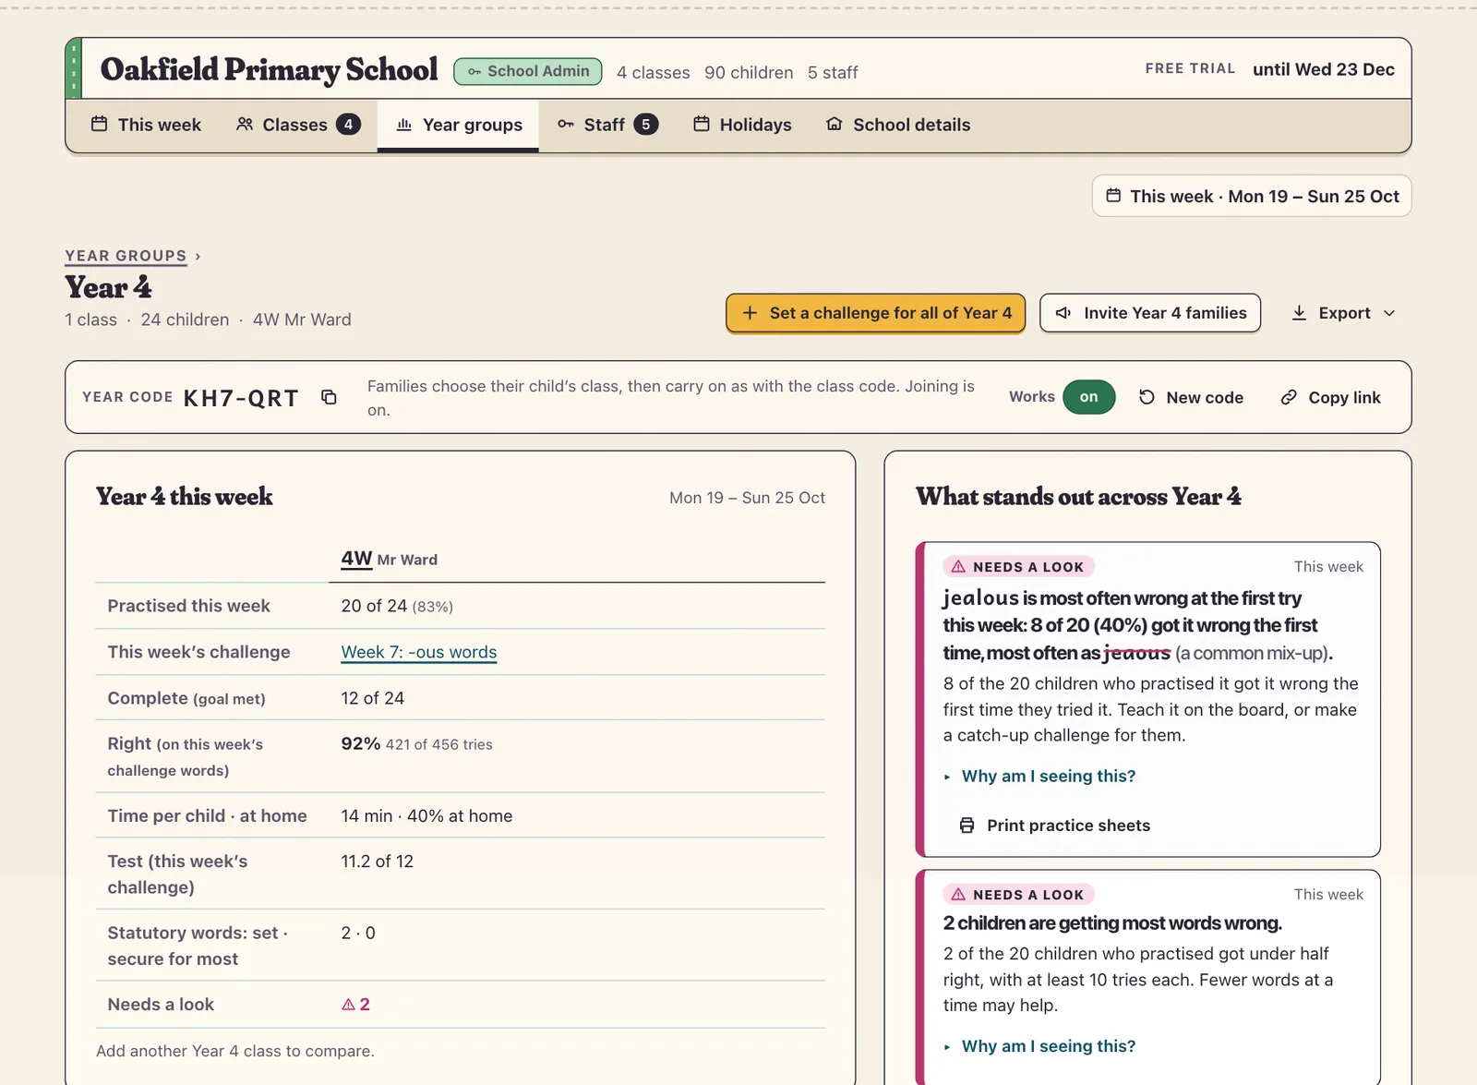This screenshot has width=1477, height=1085.
Task: Click the Staff count badge 5
Action: (x=646, y=124)
